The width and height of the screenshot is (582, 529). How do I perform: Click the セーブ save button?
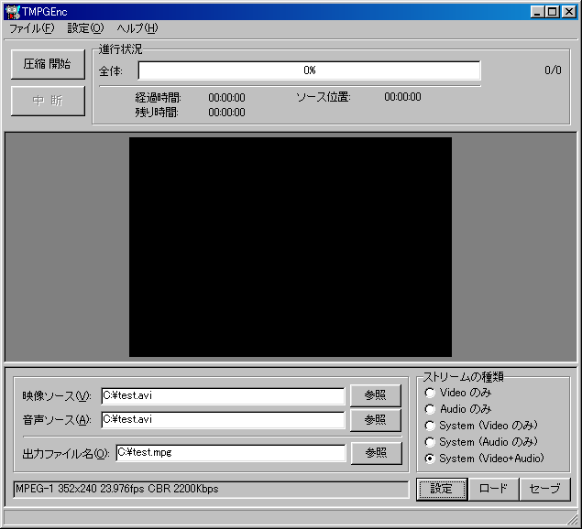click(x=545, y=490)
